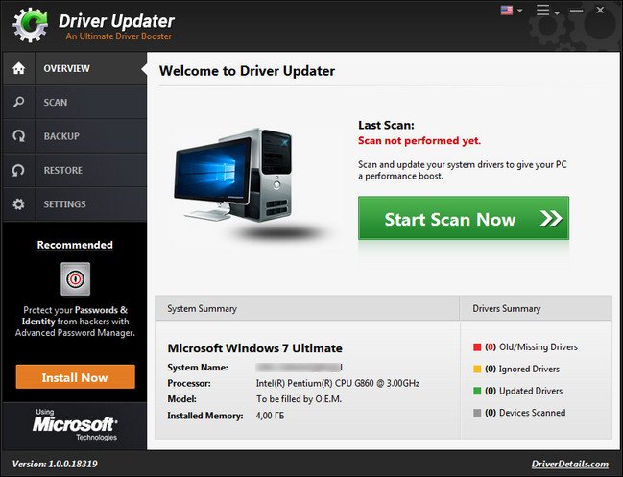623x477 pixels.
Task: Click the 'Welcome to Driver Updater' heading
Action: pyautogui.click(x=247, y=71)
